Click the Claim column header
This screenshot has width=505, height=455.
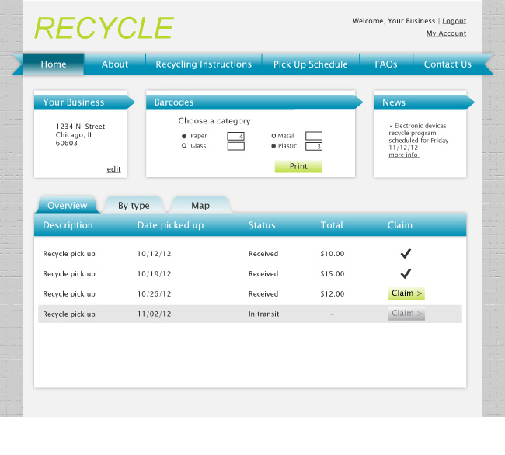click(399, 225)
